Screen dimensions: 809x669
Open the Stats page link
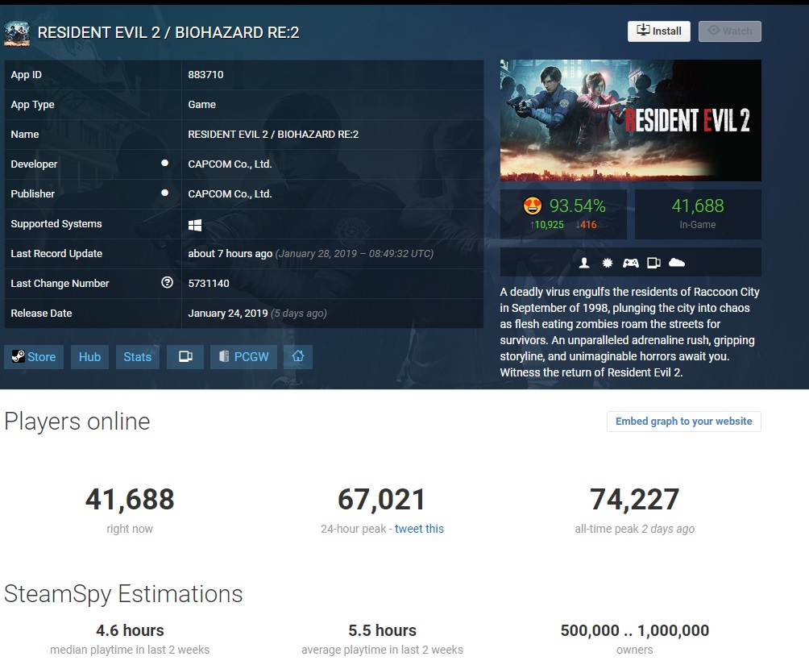[137, 357]
